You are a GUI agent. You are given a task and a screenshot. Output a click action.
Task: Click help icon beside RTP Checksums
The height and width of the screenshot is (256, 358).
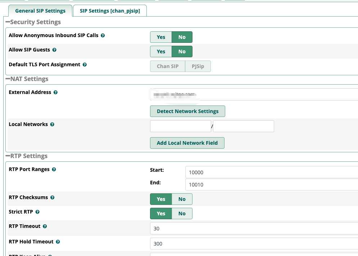point(53,198)
